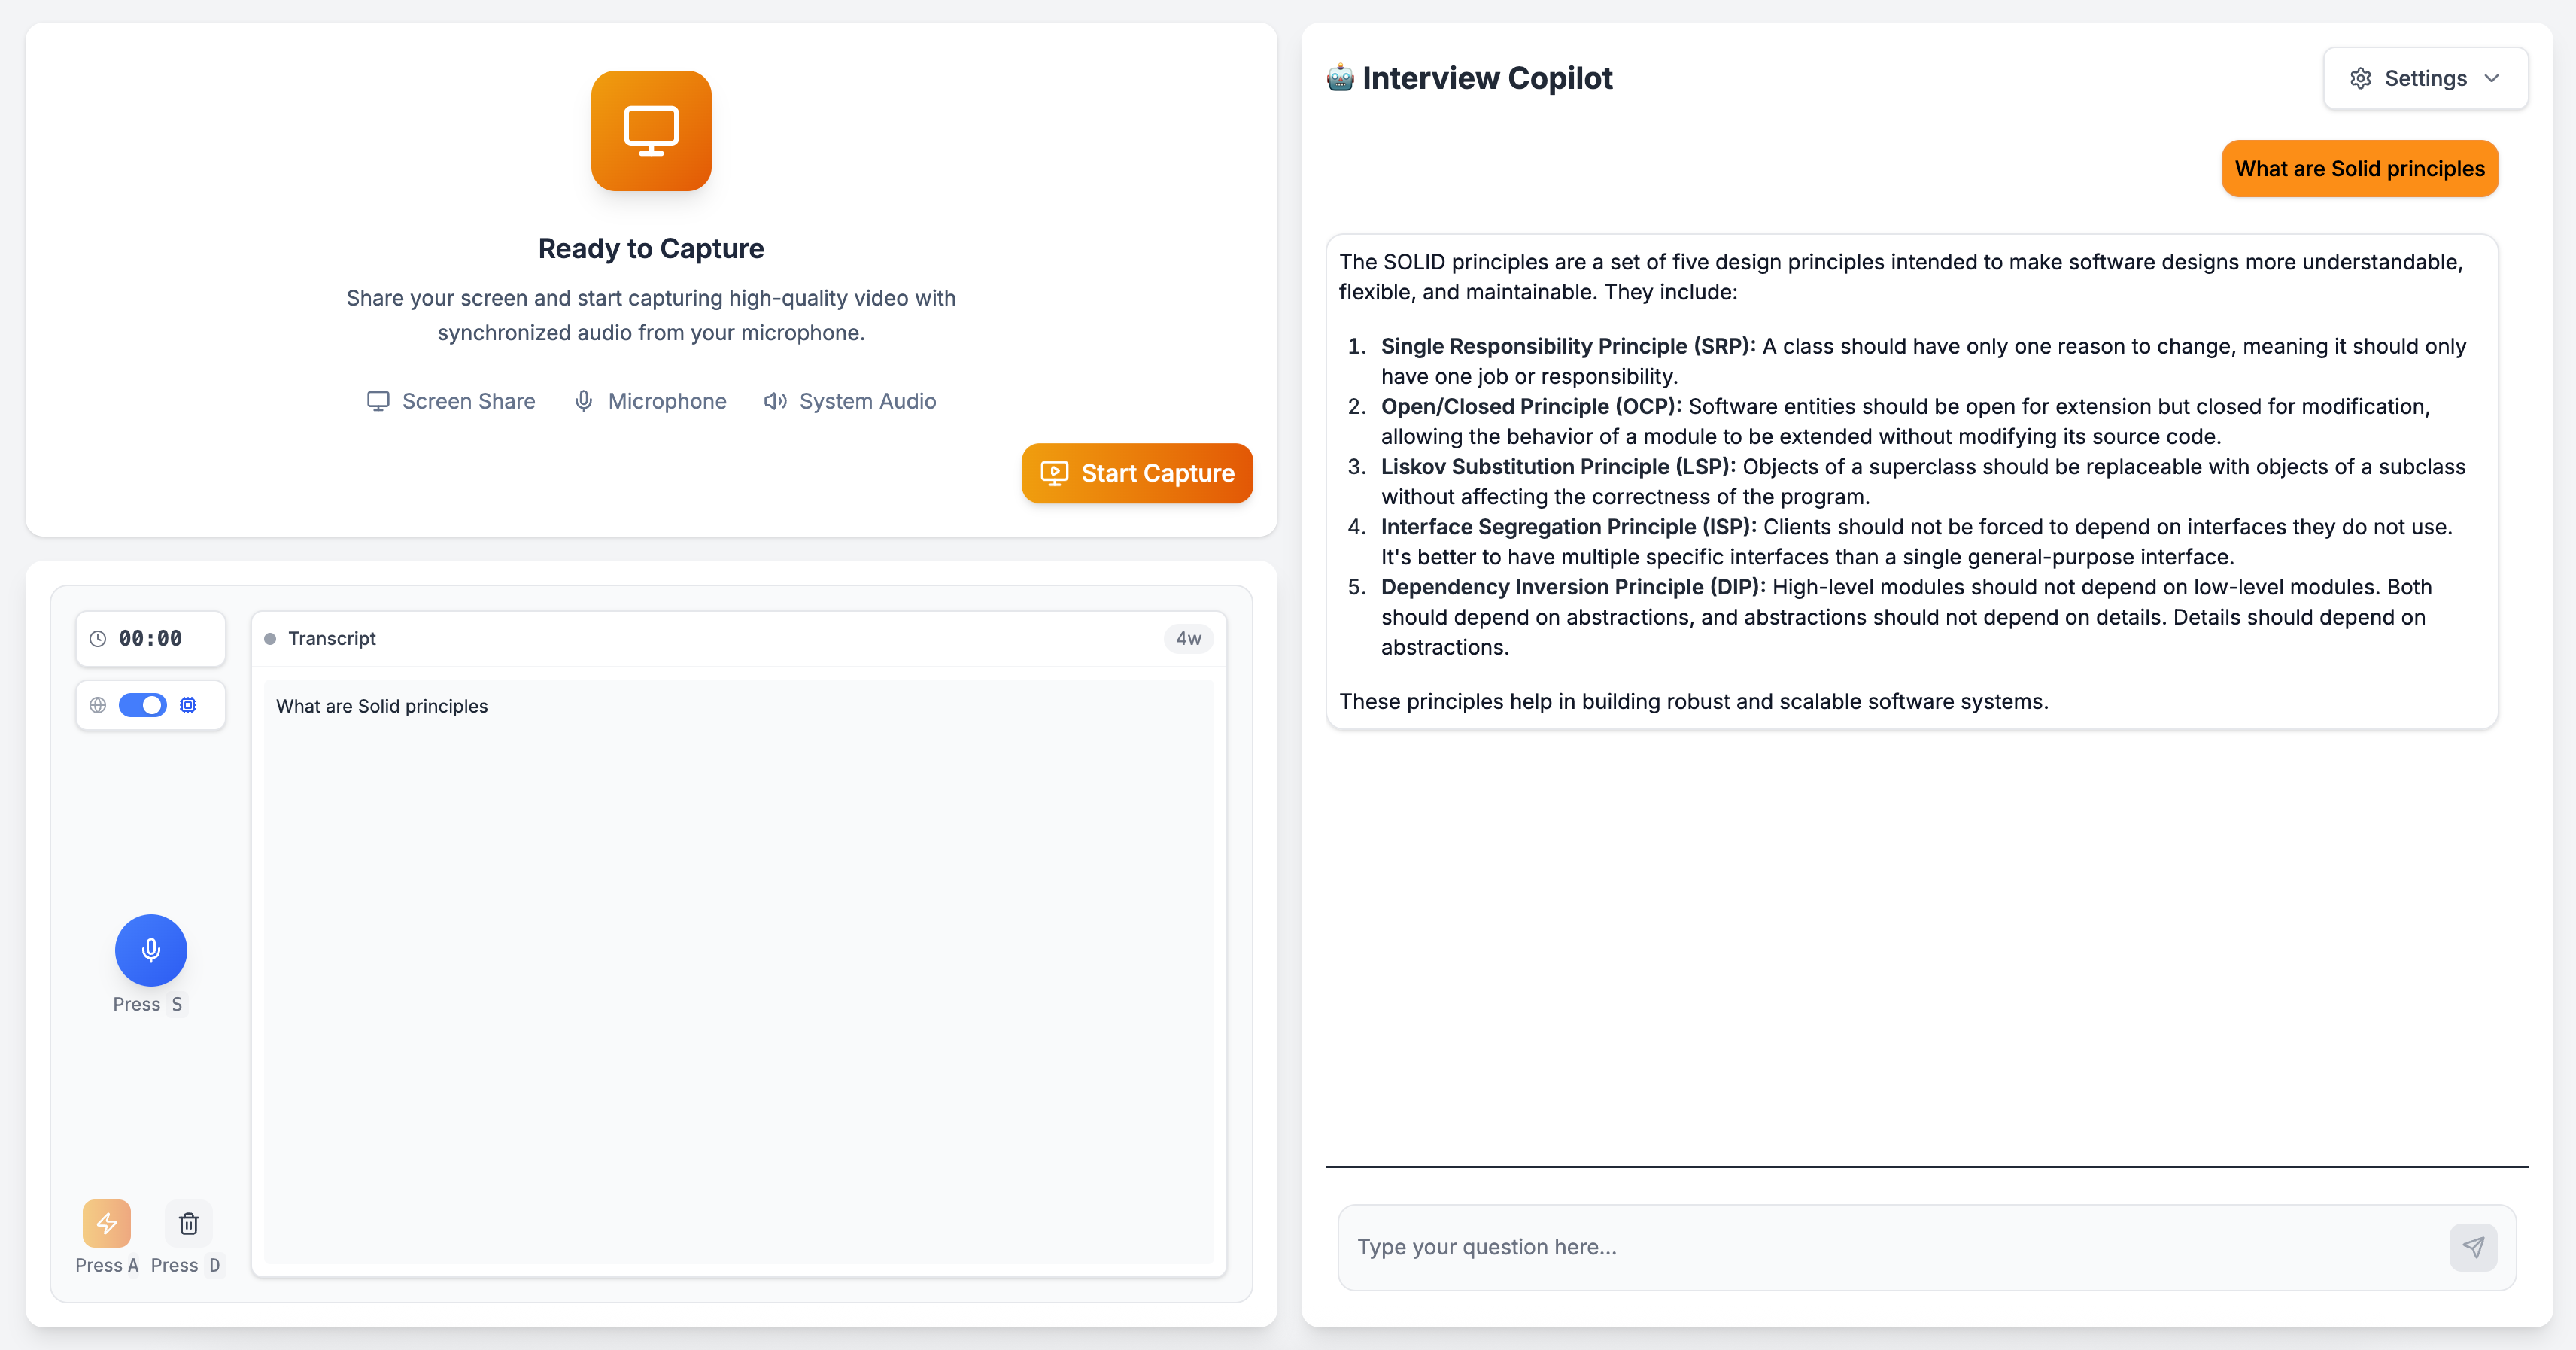2576x1350 pixels.
Task: Click the 'Press D' hint label
Action: [187, 1265]
